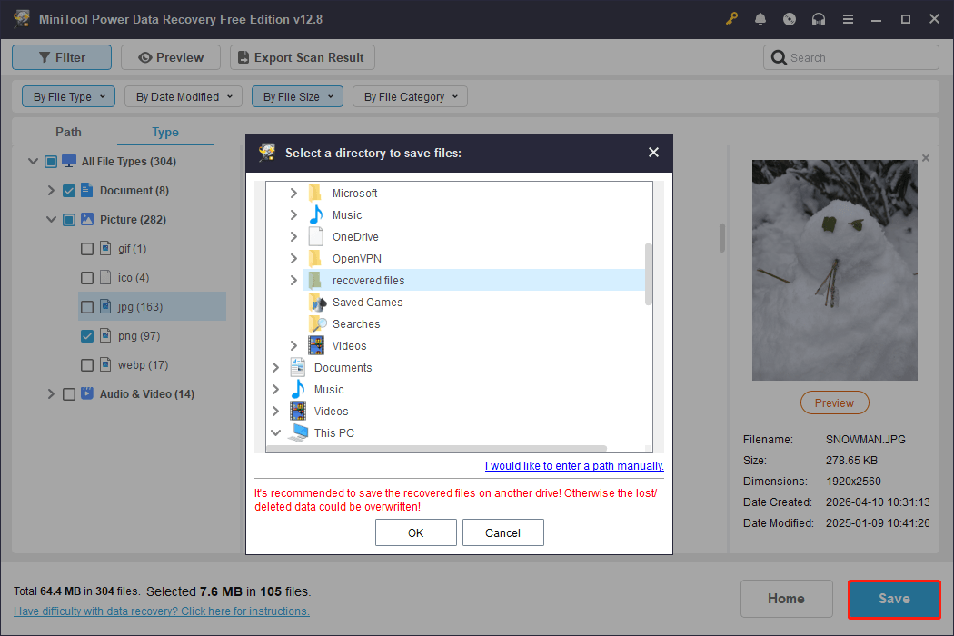Open the hamburger menu in the titlebar

pyautogui.click(x=848, y=18)
